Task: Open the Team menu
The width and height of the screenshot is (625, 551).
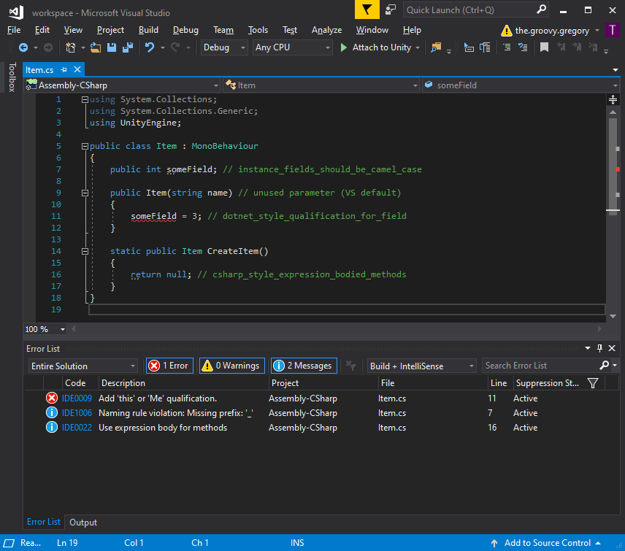Action: click(223, 30)
